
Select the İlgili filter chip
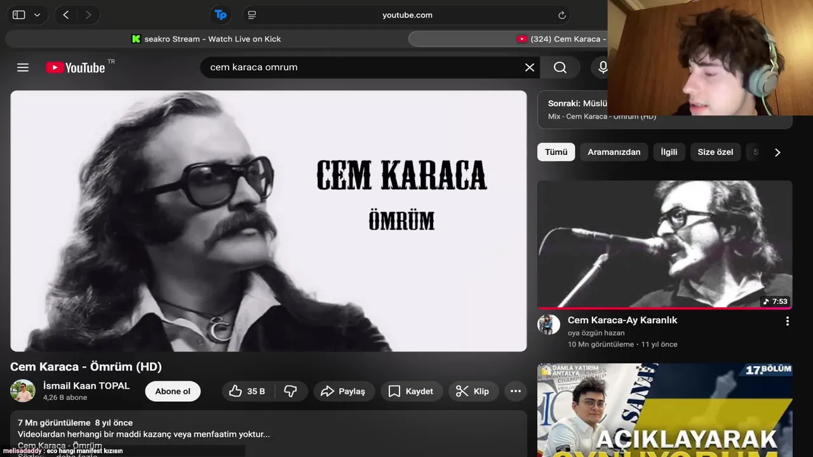coord(669,152)
